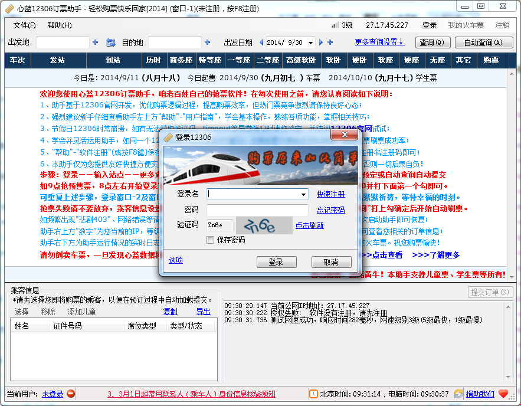Click the 出发地 input field
The height and width of the screenshot is (406, 521).
[x=63, y=42]
